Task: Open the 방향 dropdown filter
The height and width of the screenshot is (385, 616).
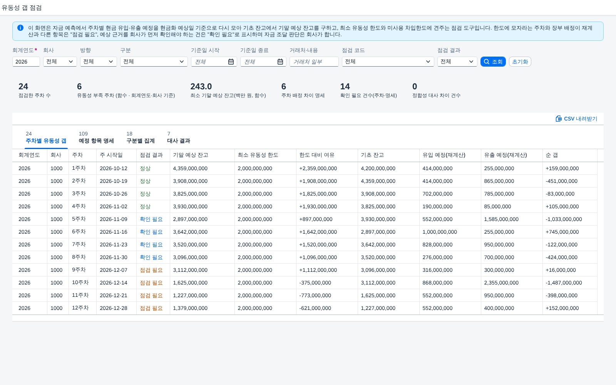Action: click(99, 62)
